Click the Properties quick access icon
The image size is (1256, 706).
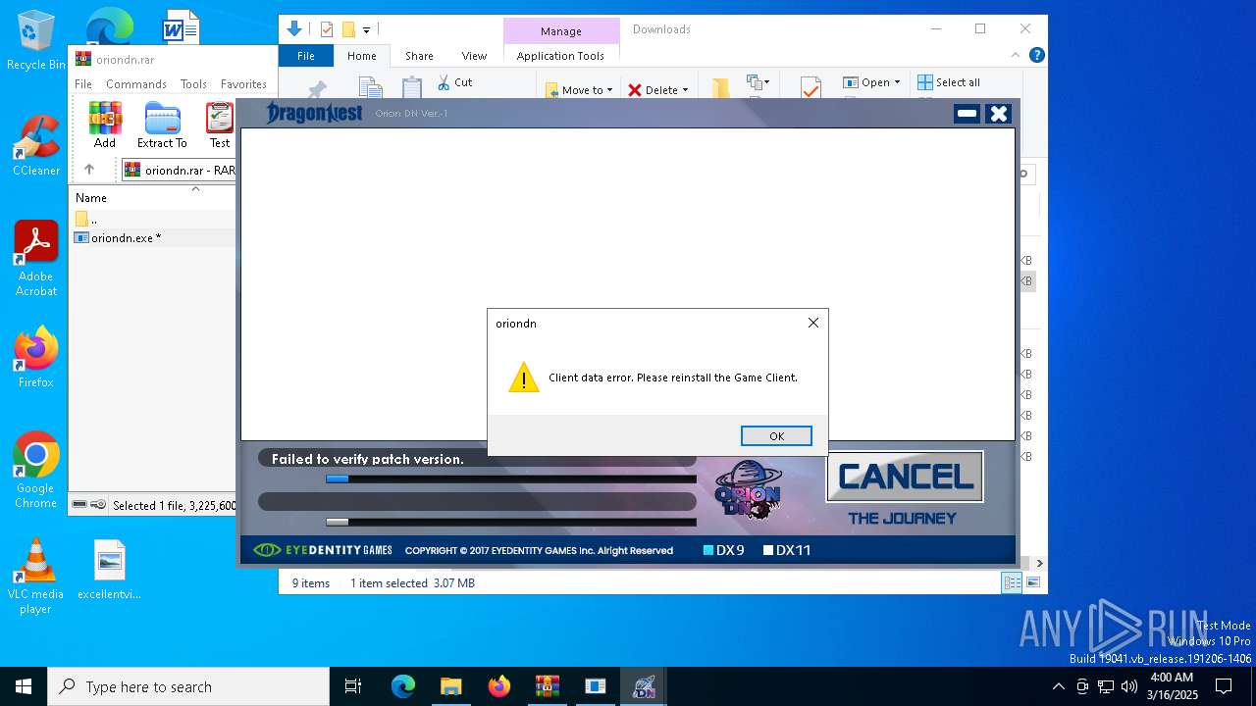coord(327,29)
